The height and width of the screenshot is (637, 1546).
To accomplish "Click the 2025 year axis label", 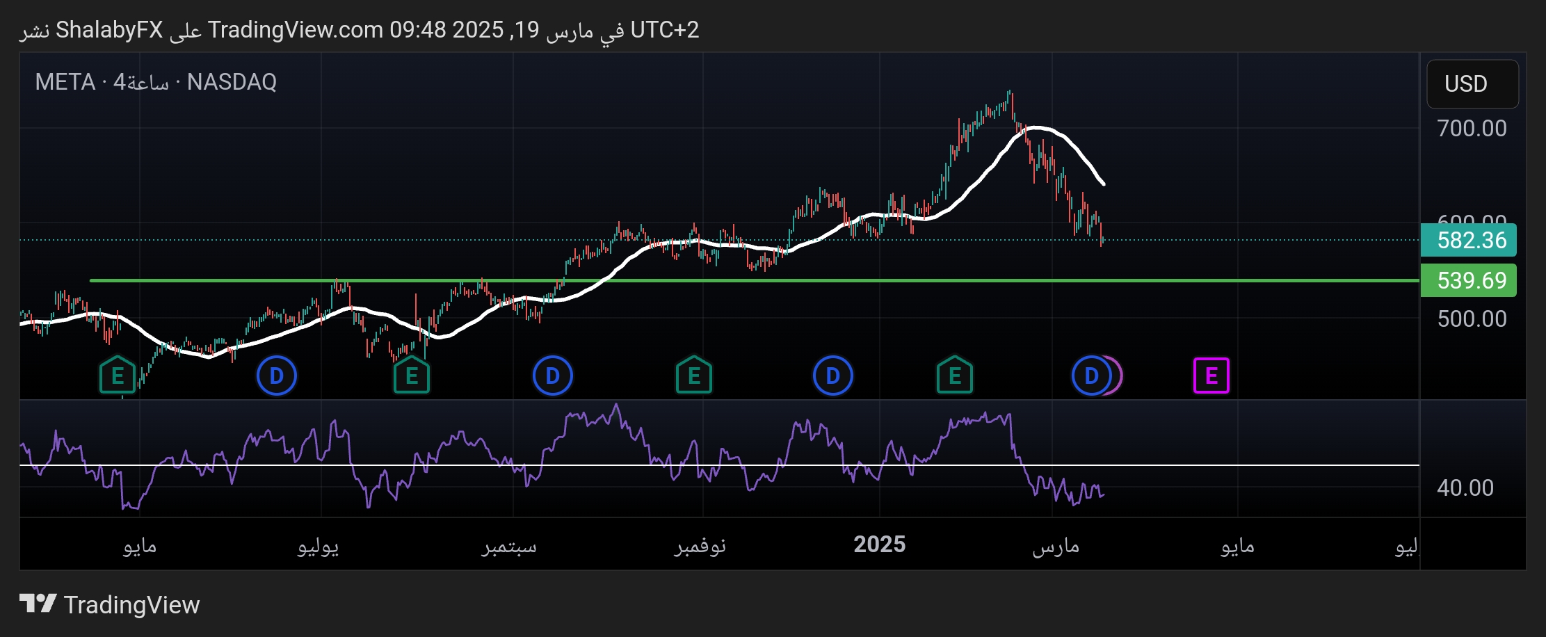I will 880,545.
